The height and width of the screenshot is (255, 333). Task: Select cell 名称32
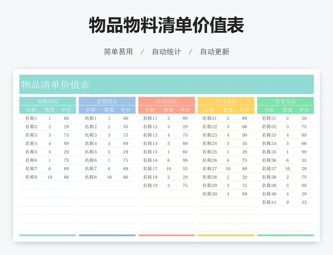pyautogui.click(x=269, y=127)
